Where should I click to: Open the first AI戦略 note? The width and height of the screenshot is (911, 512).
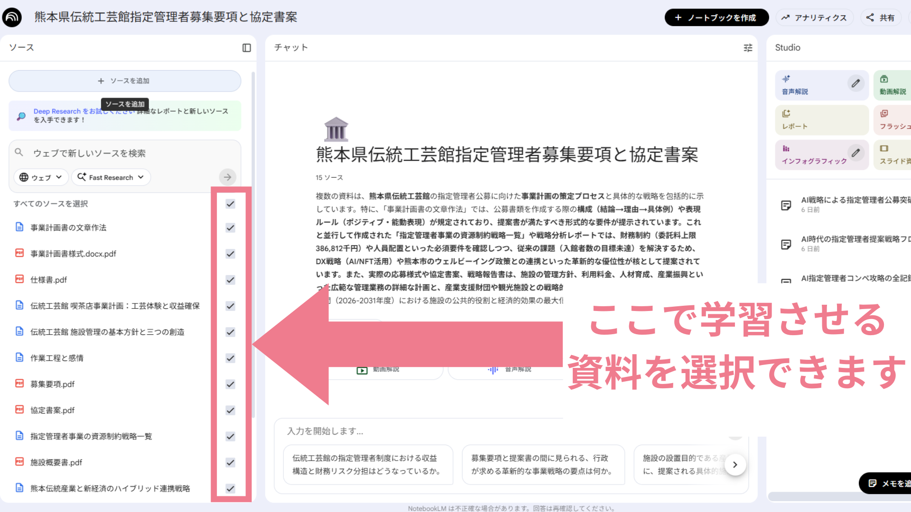pyautogui.click(x=845, y=204)
